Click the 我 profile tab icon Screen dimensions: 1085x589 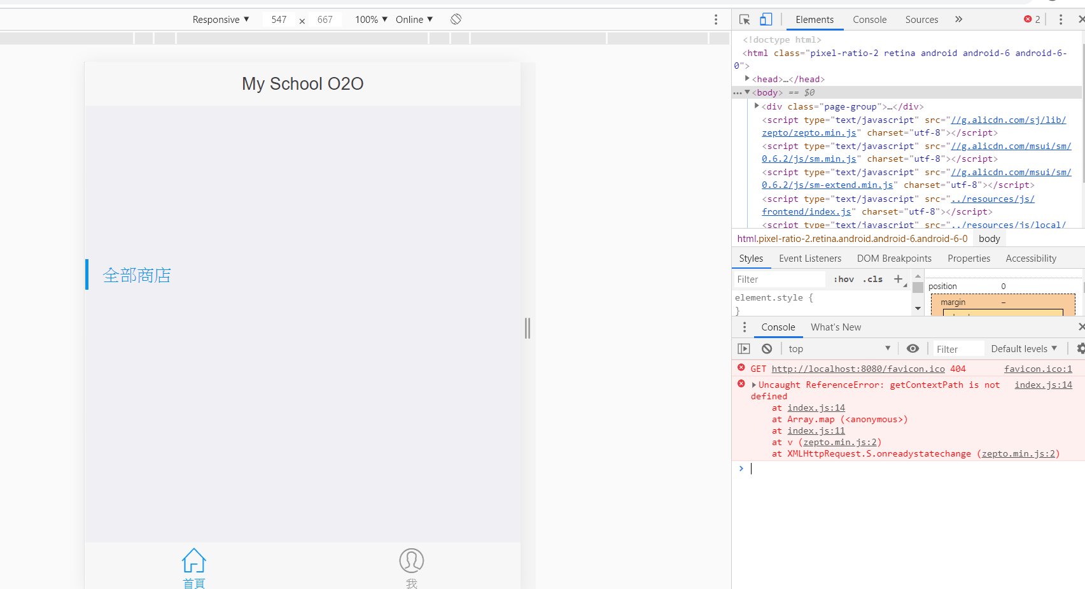click(411, 567)
